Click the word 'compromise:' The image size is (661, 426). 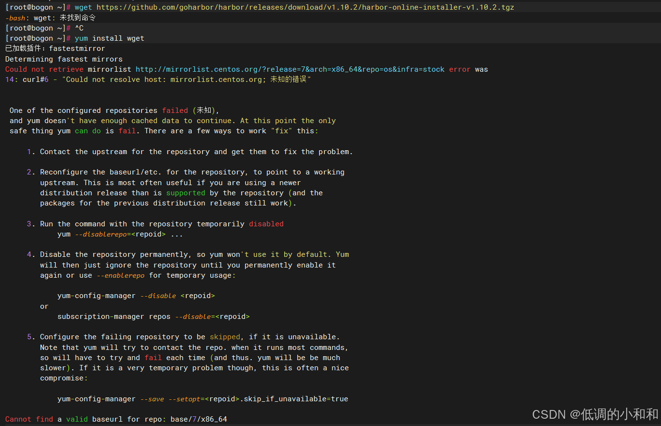64,378
